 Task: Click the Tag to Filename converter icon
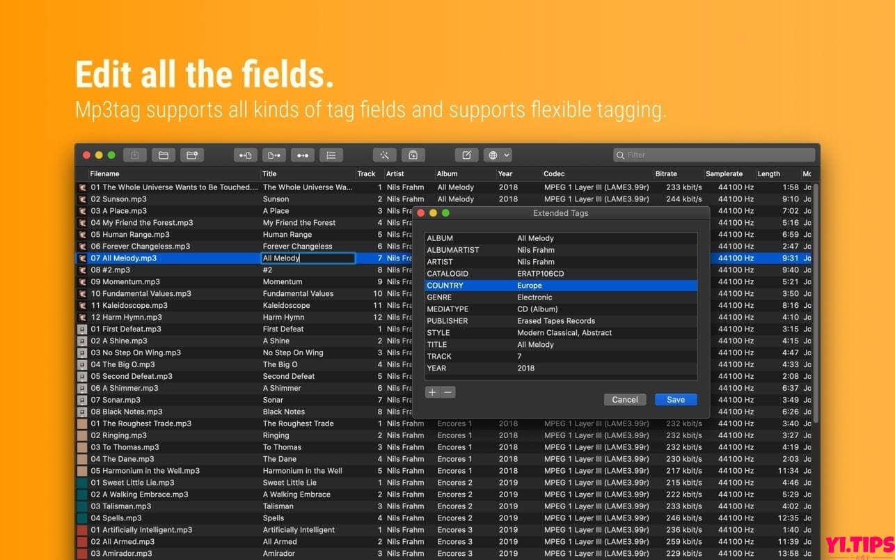(245, 155)
